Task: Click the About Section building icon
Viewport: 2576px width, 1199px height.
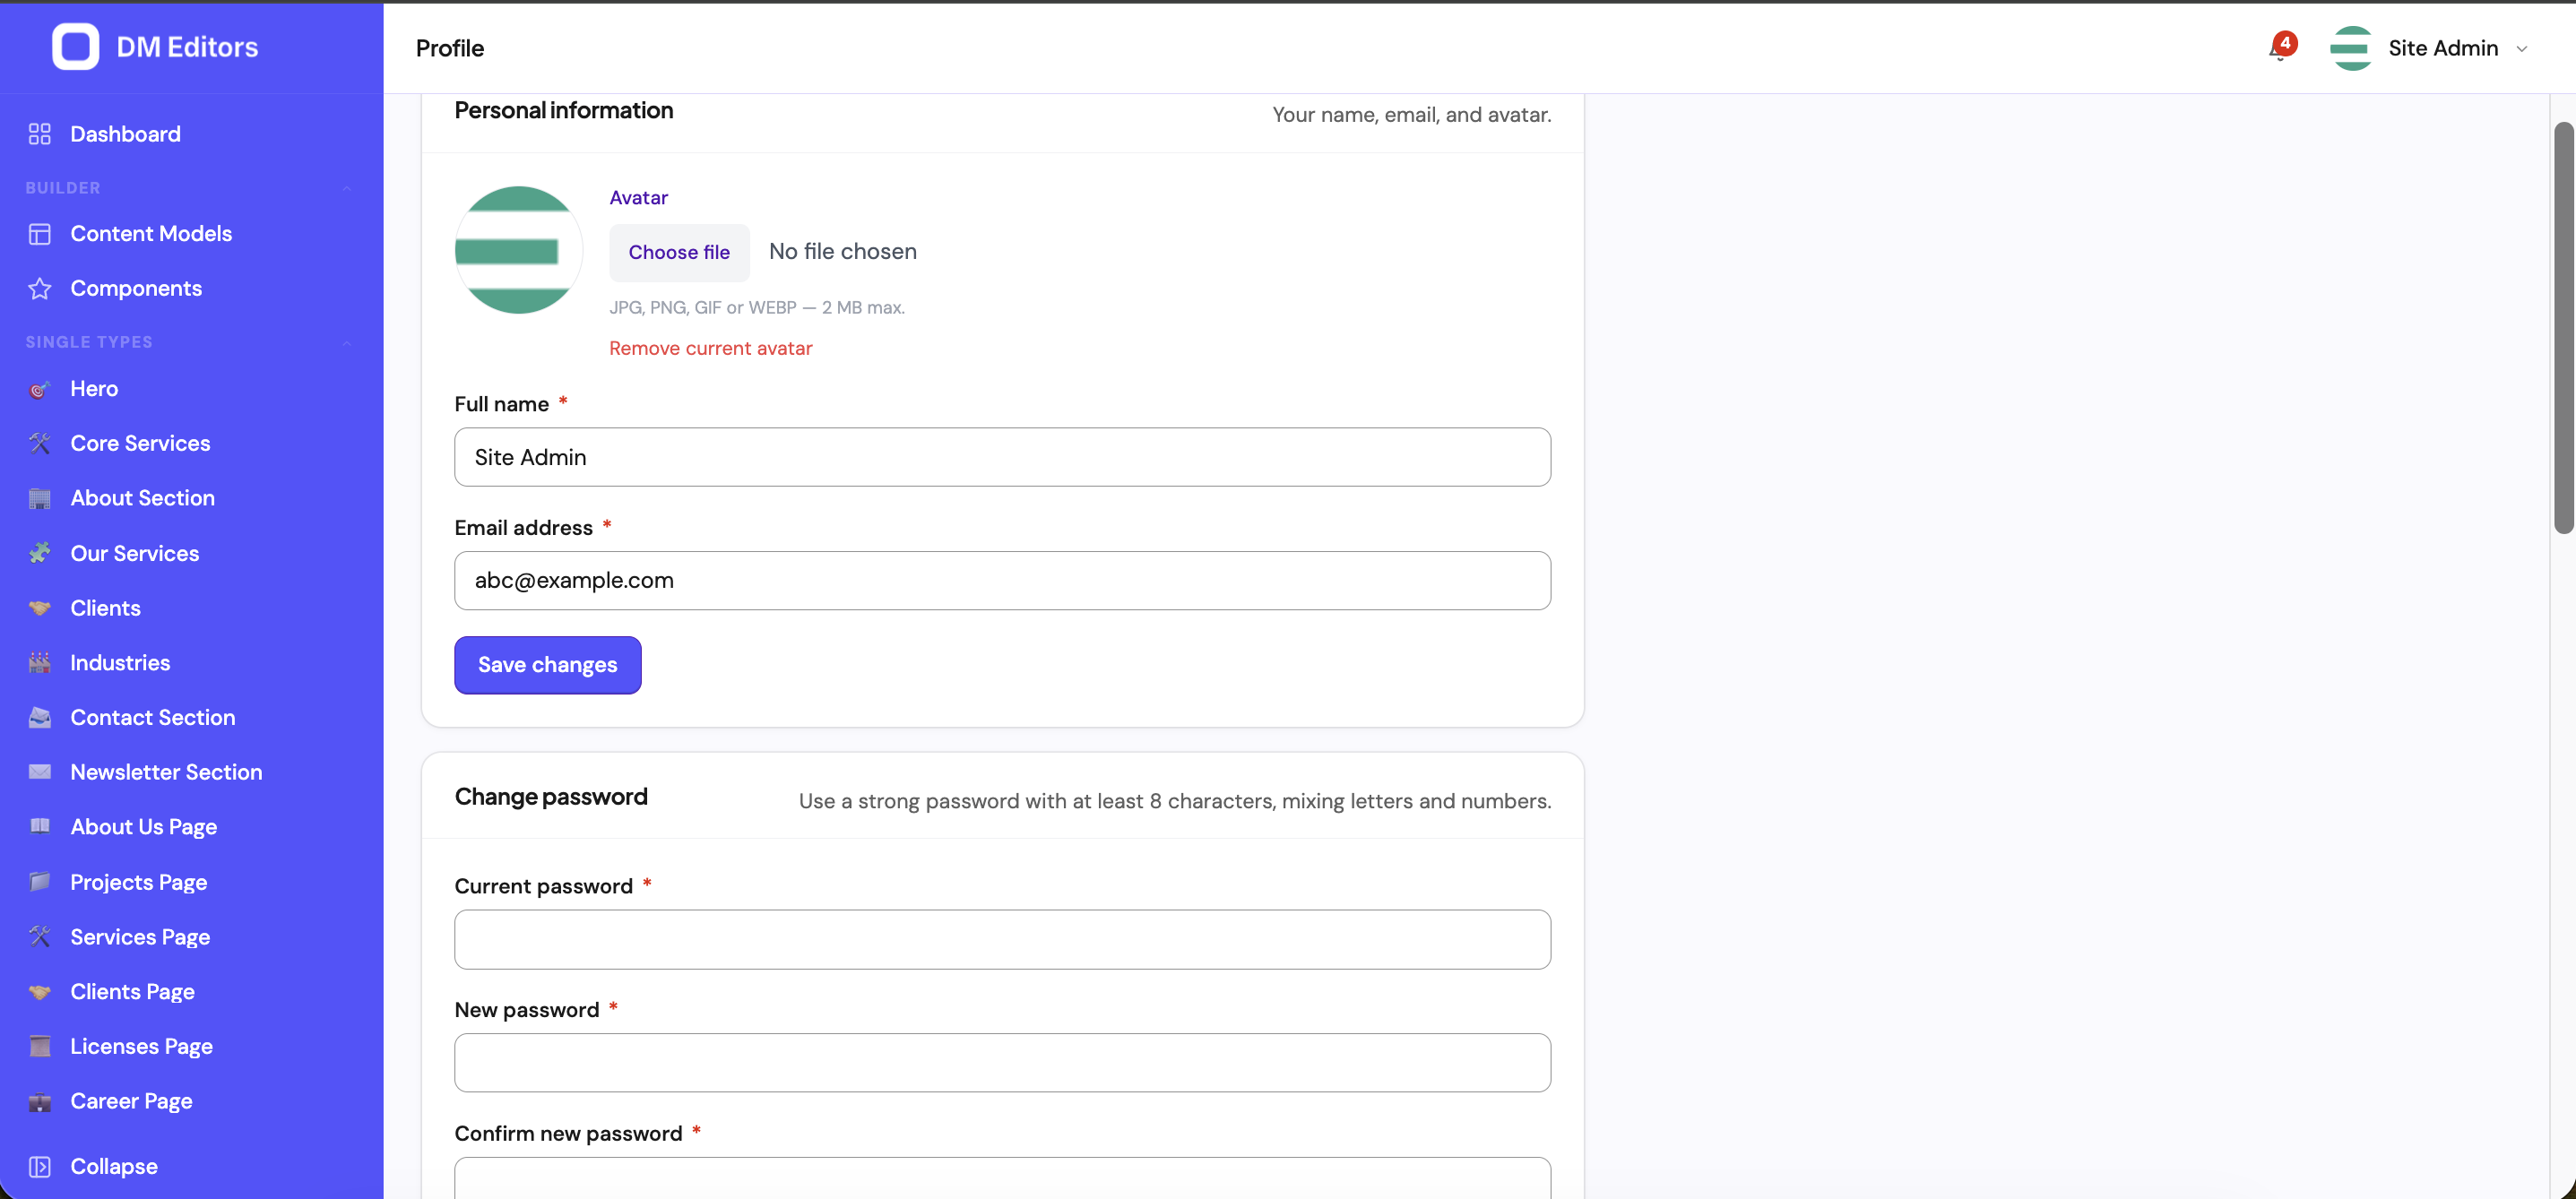Action: [40, 498]
